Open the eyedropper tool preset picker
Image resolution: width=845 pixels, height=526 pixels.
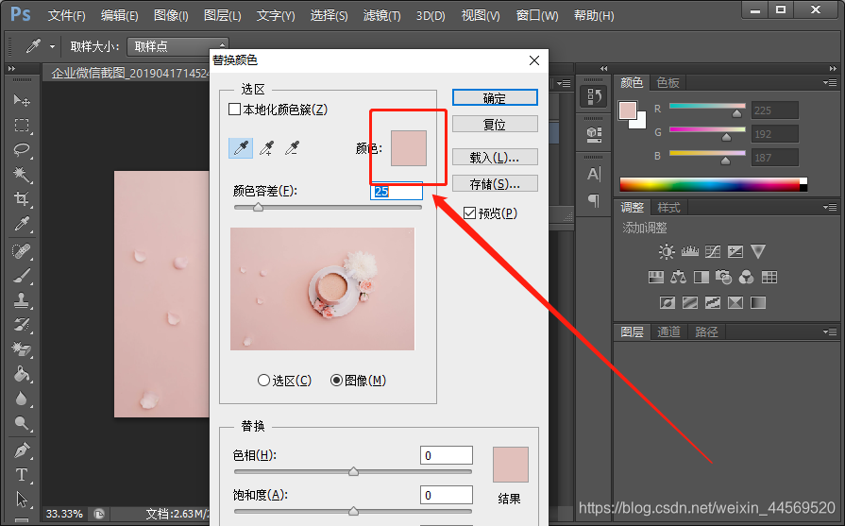52,46
